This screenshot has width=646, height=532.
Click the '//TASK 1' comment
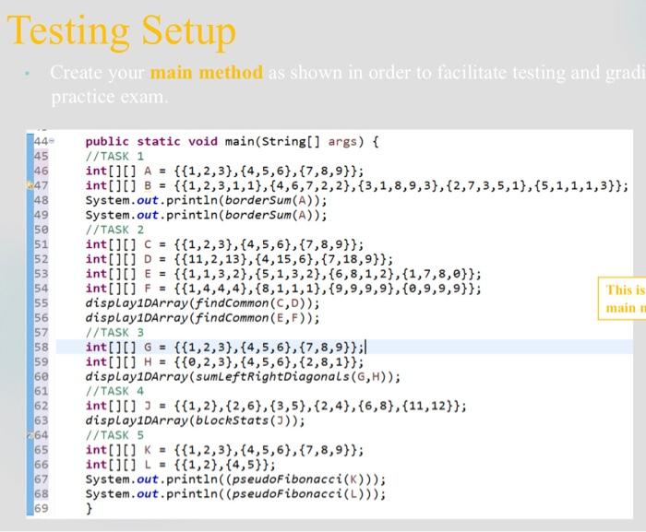(114, 157)
